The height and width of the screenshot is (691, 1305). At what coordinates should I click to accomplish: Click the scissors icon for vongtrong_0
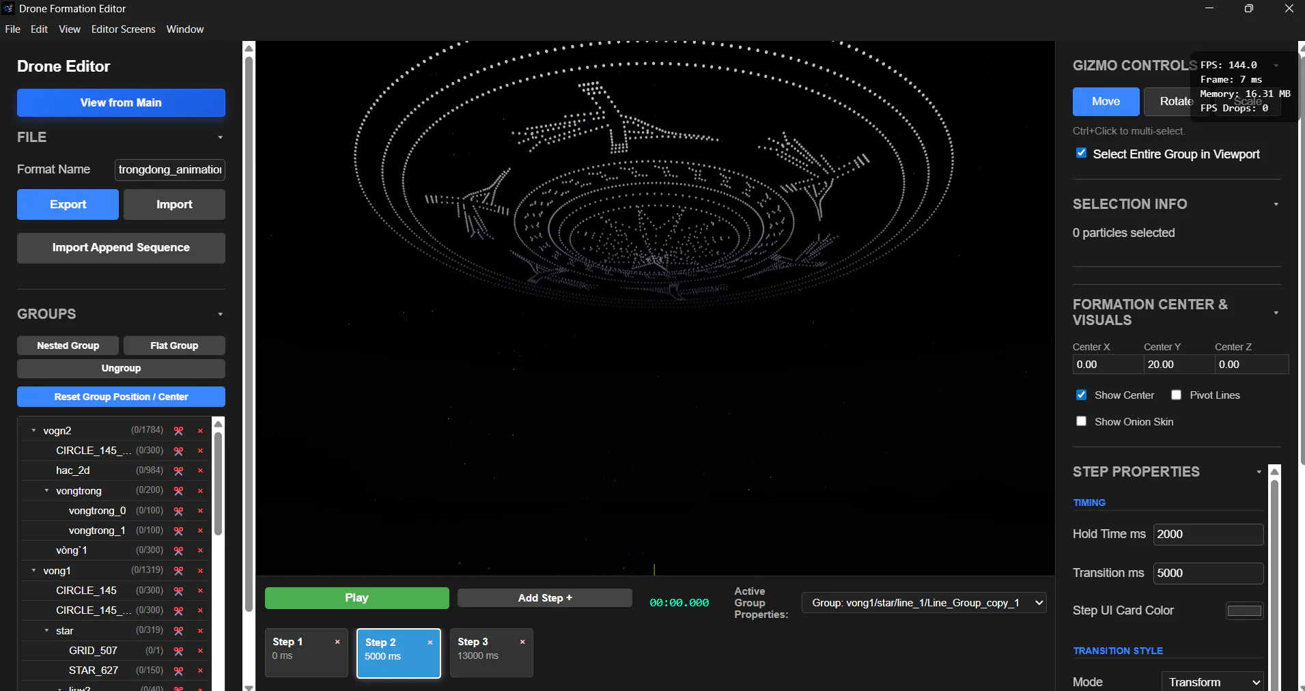click(x=178, y=511)
